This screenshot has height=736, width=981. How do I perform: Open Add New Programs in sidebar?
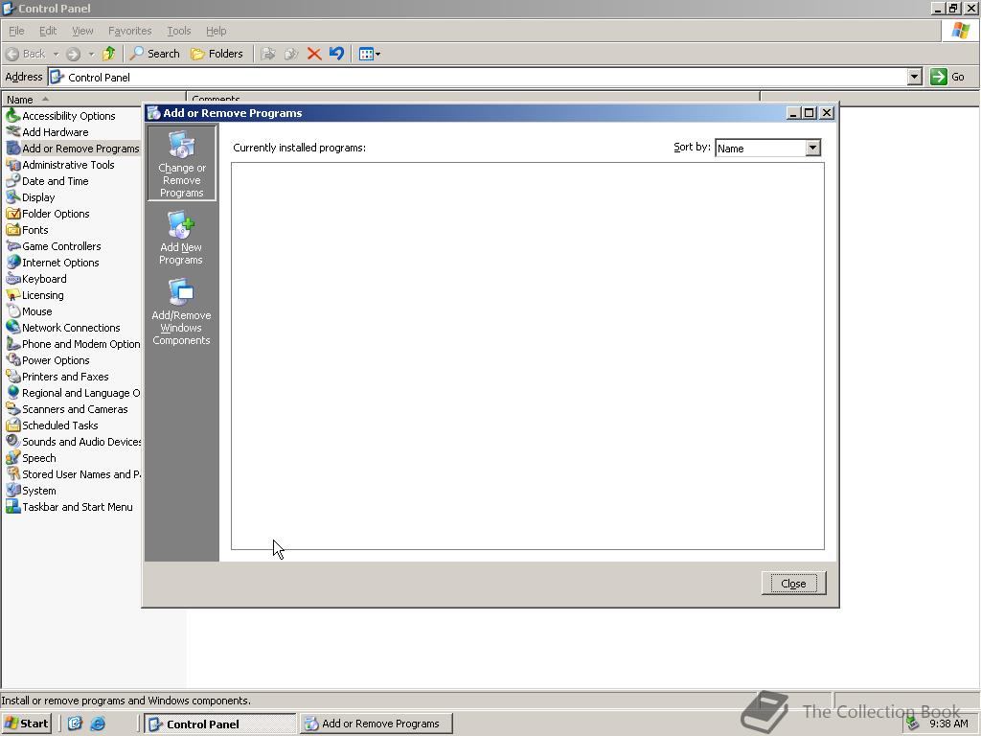[x=181, y=239]
